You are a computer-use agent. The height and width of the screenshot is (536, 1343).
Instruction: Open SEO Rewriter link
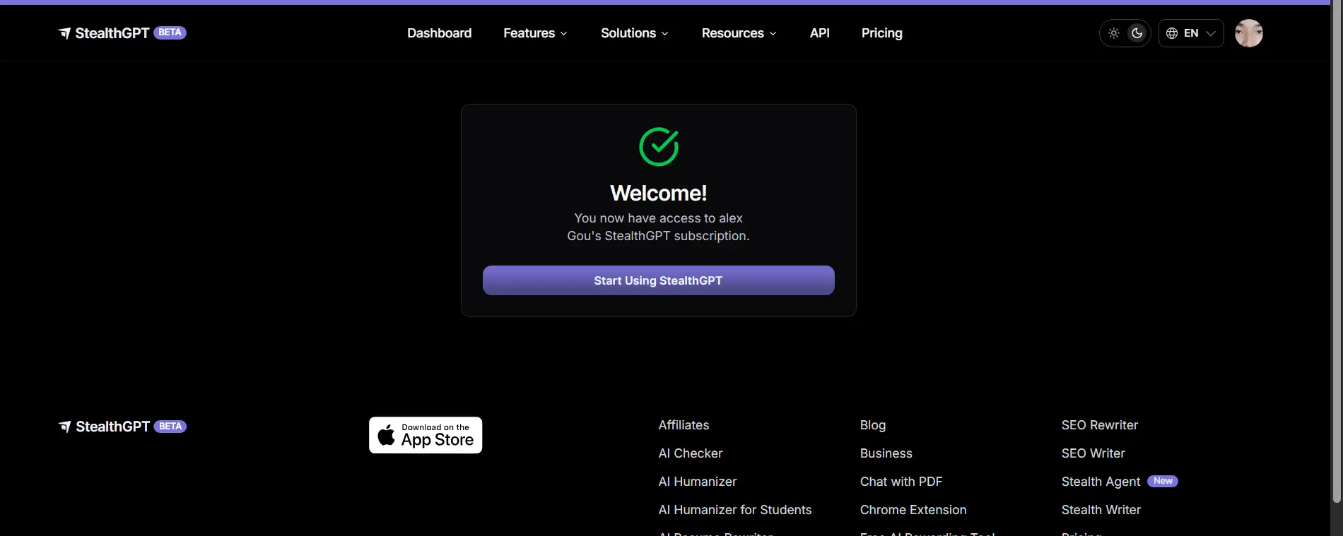click(1100, 425)
